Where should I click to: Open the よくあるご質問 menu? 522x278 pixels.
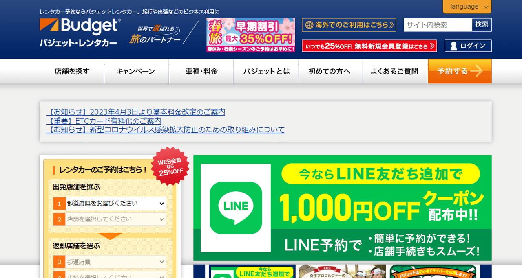394,71
